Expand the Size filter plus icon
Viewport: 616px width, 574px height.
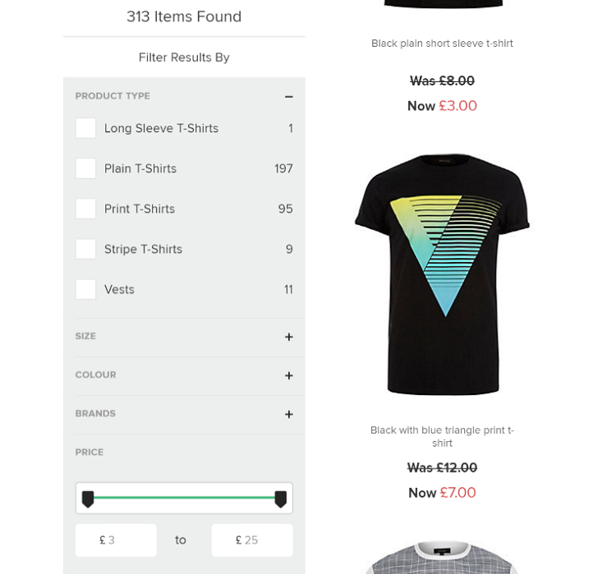pos(289,337)
